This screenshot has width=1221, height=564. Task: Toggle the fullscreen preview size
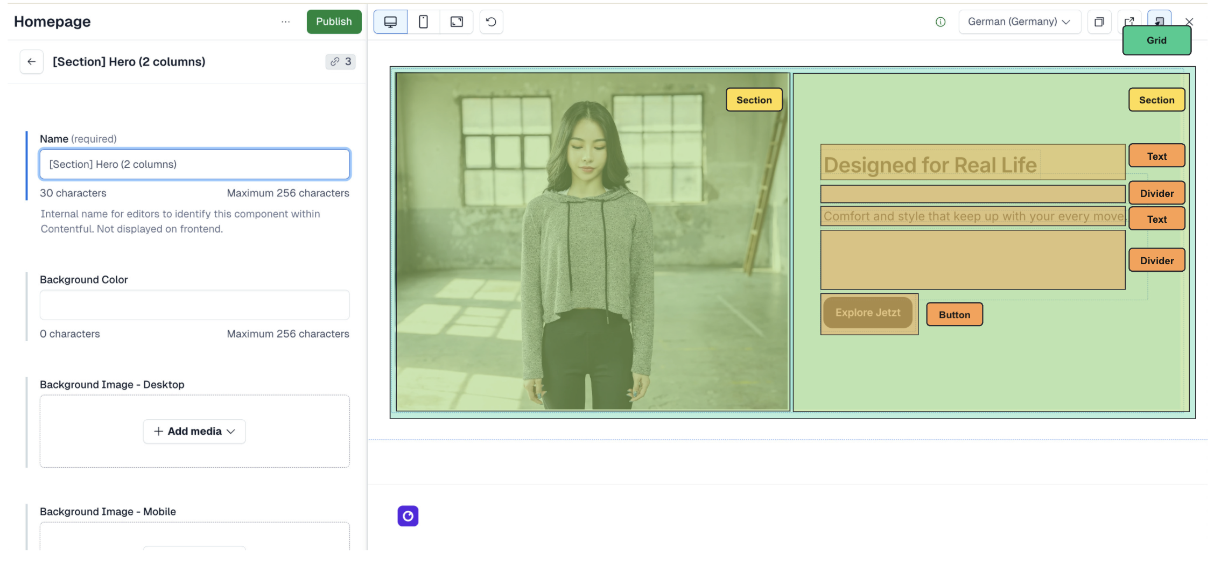click(x=457, y=22)
